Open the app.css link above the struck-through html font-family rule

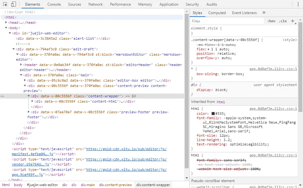[273, 155]
